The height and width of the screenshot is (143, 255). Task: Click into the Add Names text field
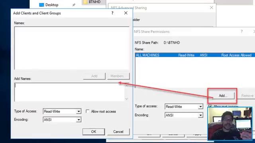pyautogui.click(x=69, y=92)
